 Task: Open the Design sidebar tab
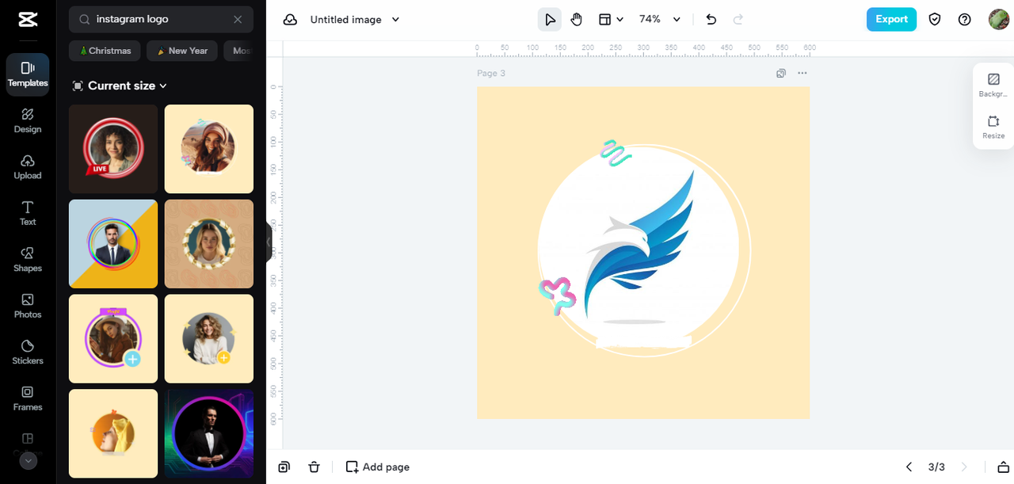click(x=28, y=120)
